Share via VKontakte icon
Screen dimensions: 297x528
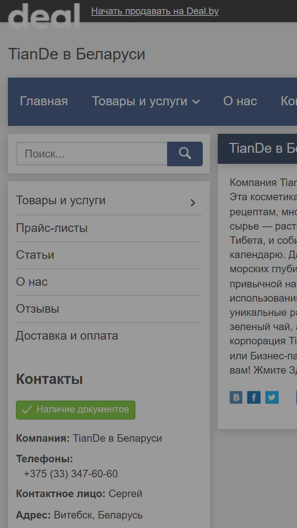point(236,397)
